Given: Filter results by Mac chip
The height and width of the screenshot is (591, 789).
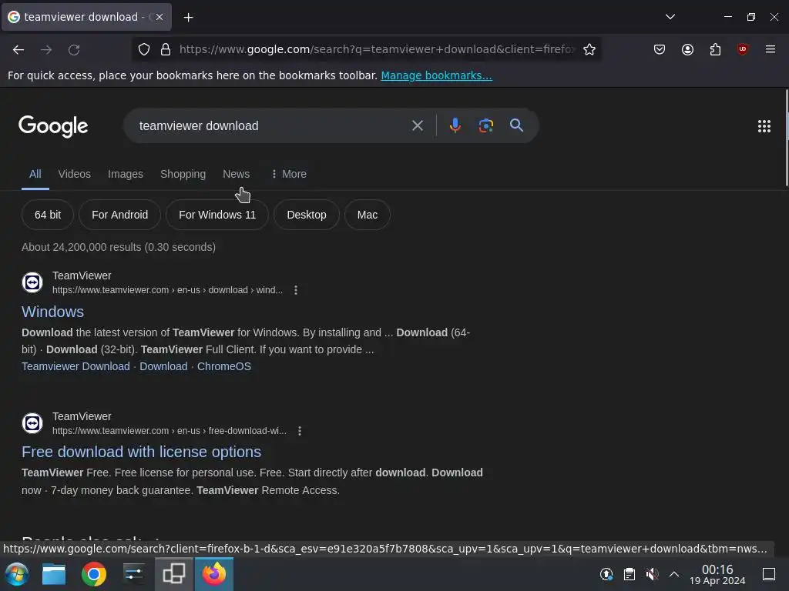Looking at the screenshot, I should point(368,215).
